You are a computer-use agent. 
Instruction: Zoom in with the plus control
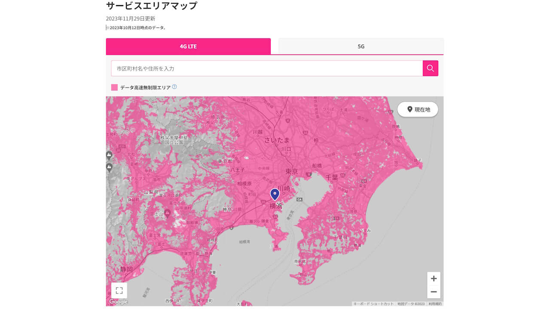pyautogui.click(x=434, y=279)
